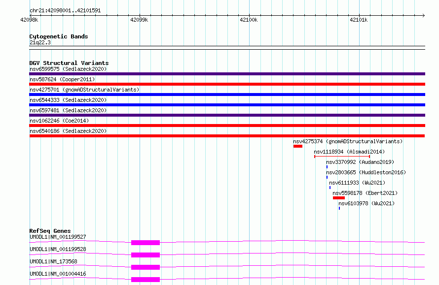Open the nsv6597481 (Sedlazeck2020) label

68,110
